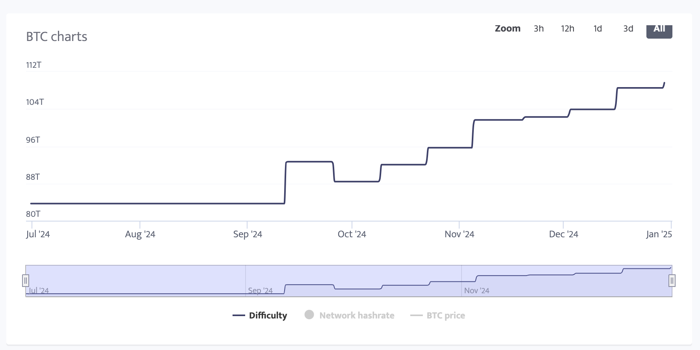Enable the Network hashrate series label

click(357, 315)
